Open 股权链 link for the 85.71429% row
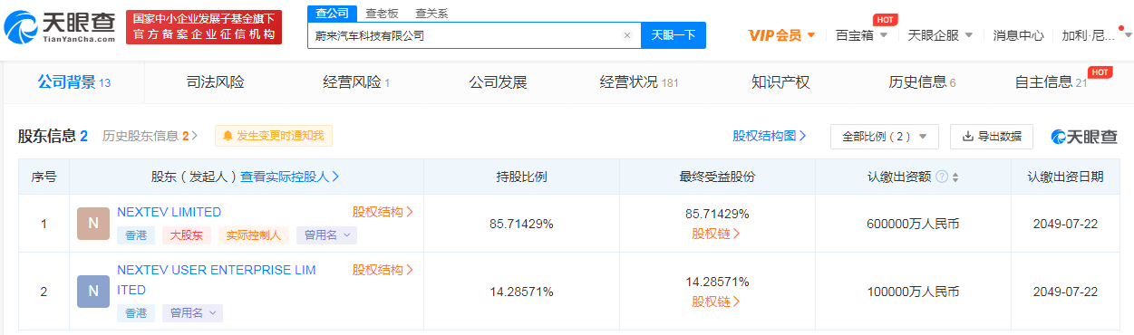The height and width of the screenshot is (335, 1134). click(x=716, y=234)
